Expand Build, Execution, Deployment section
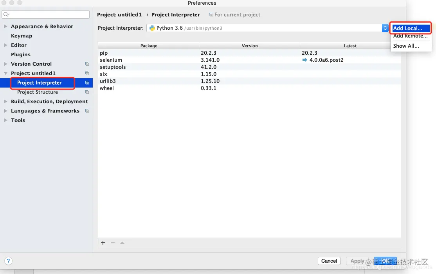This screenshot has width=436, height=274. [5, 101]
